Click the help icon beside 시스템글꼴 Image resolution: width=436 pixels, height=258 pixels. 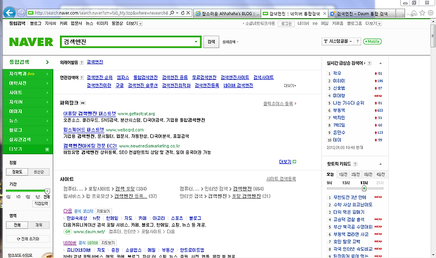click(x=357, y=41)
